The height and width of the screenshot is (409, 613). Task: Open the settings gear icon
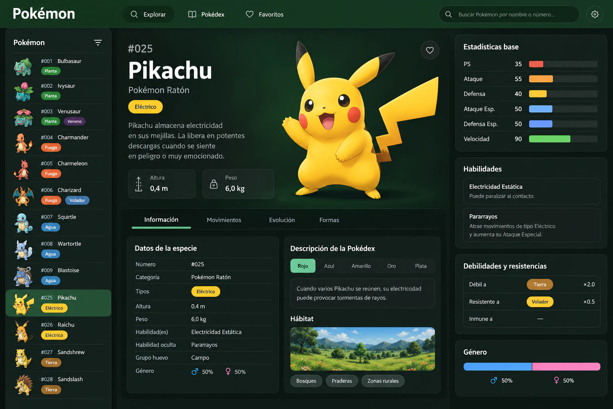(595, 14)
